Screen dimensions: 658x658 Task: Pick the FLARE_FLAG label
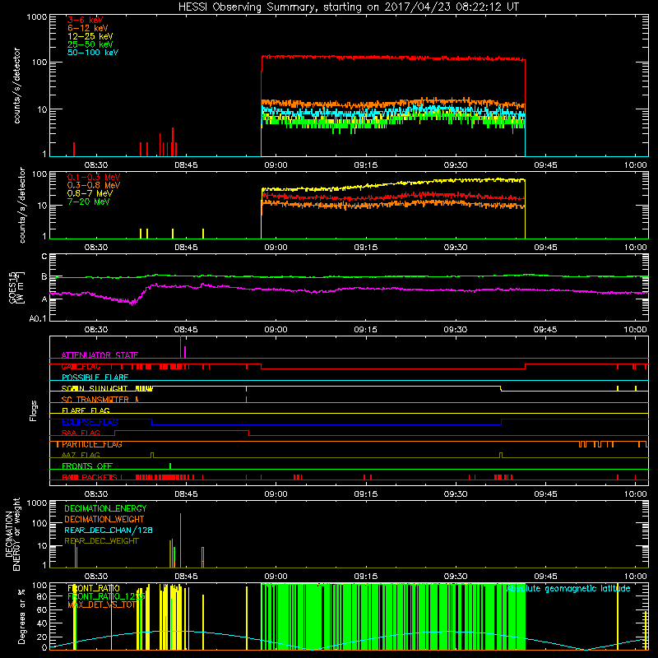click(86, 410)
